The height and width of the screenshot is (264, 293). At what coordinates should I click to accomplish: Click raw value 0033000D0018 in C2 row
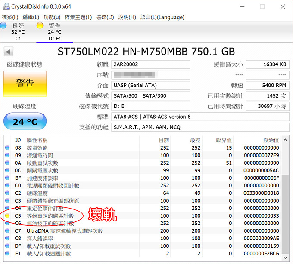[x=261, y=193]
